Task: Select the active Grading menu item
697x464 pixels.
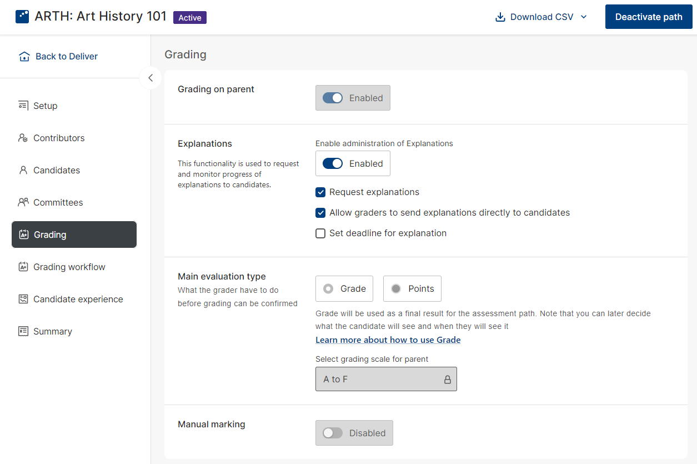Action: [x=74, y=235]
